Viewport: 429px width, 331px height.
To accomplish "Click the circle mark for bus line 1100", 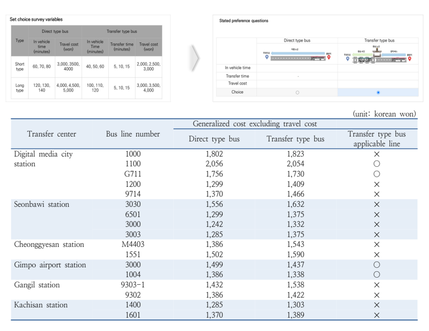I will pos(377,164).
